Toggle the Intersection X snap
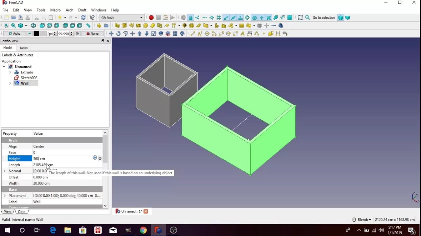 click(x=269, y=17)
